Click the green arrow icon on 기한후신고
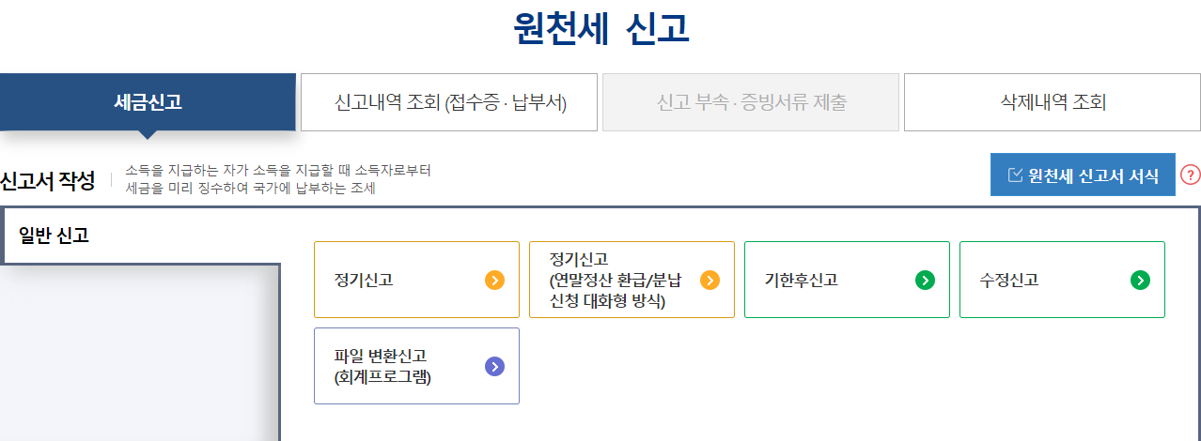The image size is (1201, 441). [925, 280]
